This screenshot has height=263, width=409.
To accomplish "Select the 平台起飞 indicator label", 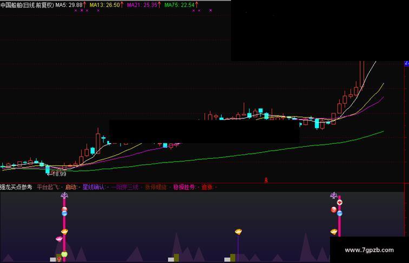I will point(48,187).
